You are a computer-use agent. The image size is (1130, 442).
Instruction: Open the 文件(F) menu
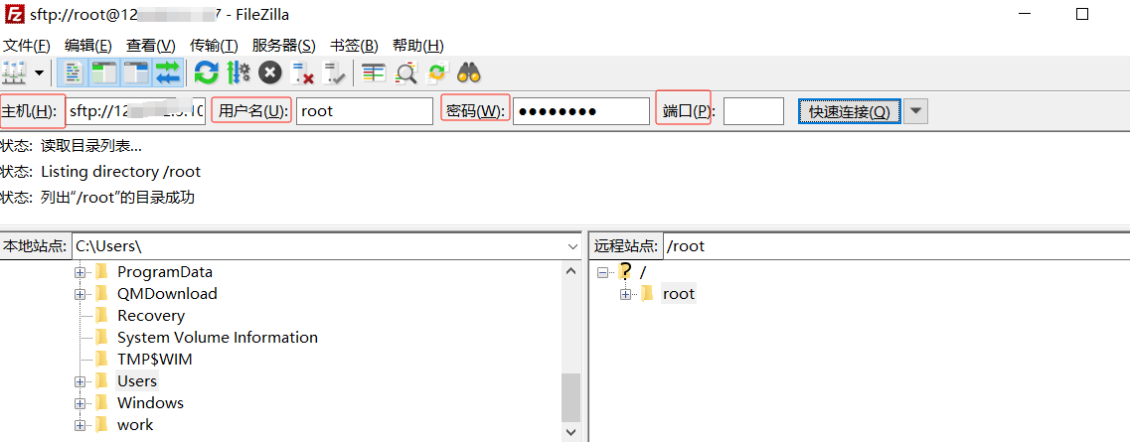tap(27, 46)
